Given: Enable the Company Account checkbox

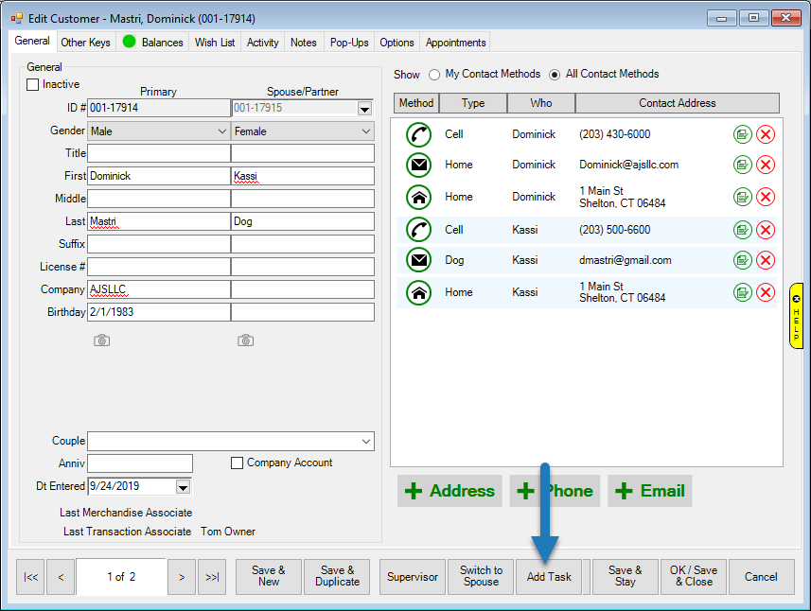Looking at the screenshot, I should pyautogui.click(x=238, y=463).
